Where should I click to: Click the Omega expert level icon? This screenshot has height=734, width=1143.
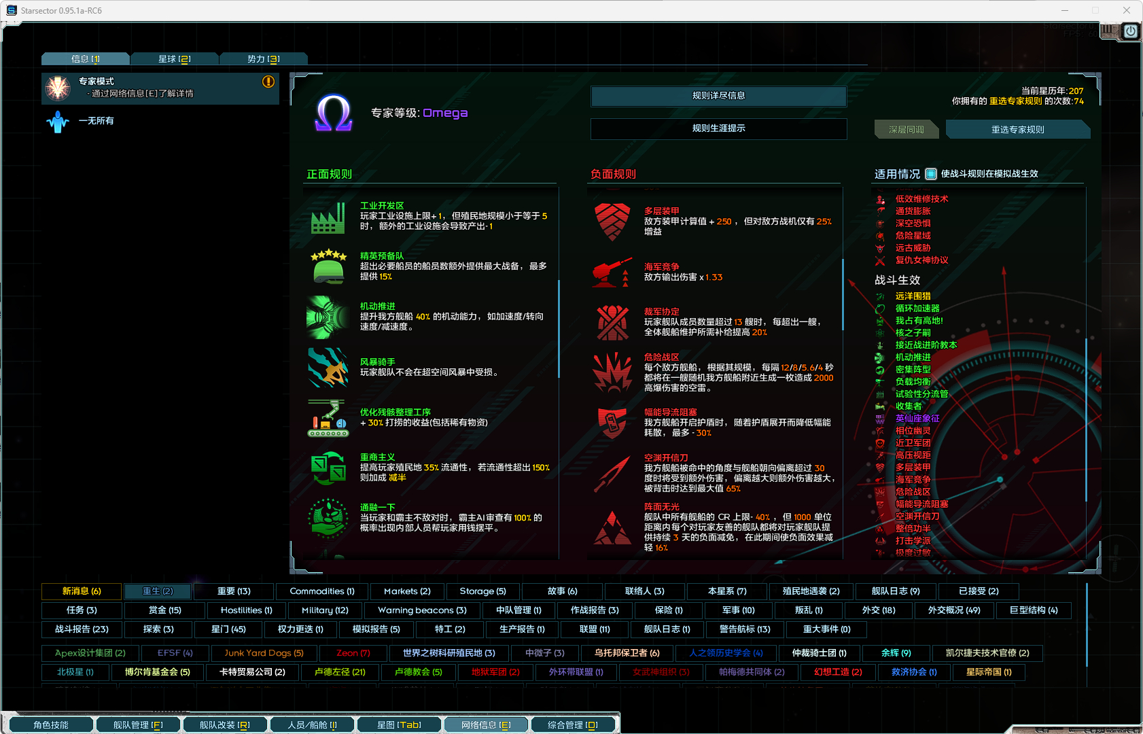tap(333, 113)
